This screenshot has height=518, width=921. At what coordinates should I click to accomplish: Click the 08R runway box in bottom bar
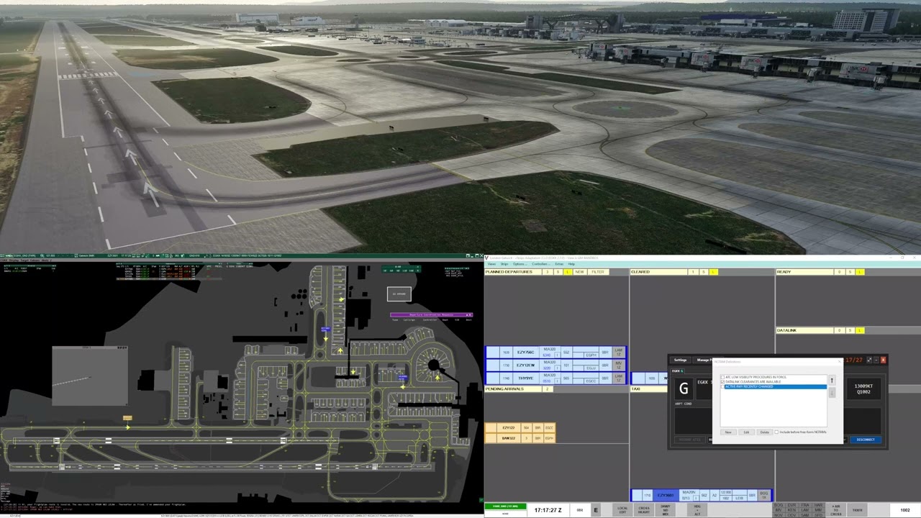(580, 510)
